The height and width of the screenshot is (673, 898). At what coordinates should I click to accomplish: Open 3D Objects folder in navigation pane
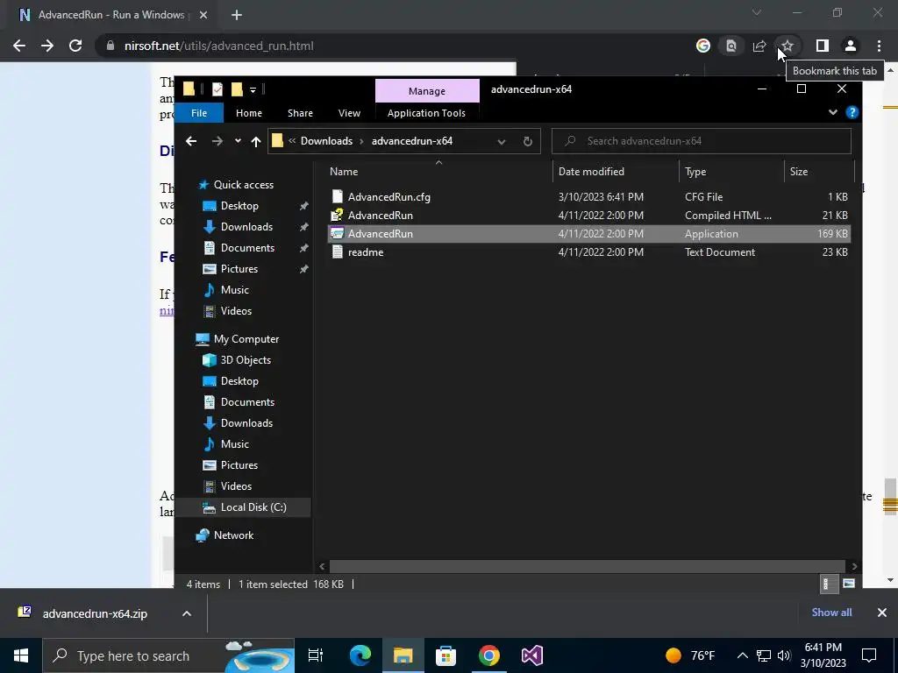[x=246, y=360]
